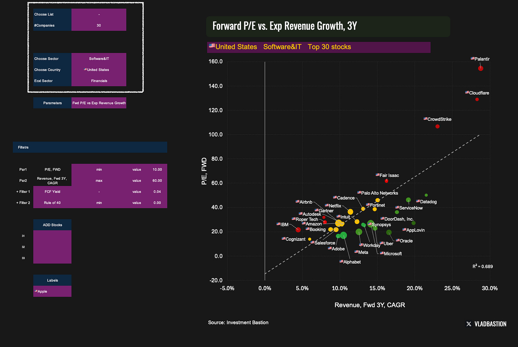Open the Choose Country dropdown showing United States
Screen dimensions: 518x347
pos(99,70)
